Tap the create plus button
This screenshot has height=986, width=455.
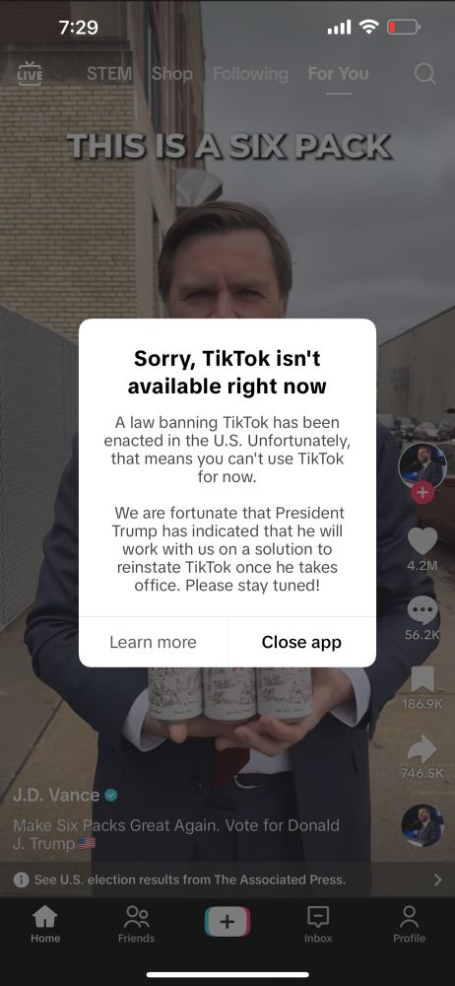tap(227, 922)
